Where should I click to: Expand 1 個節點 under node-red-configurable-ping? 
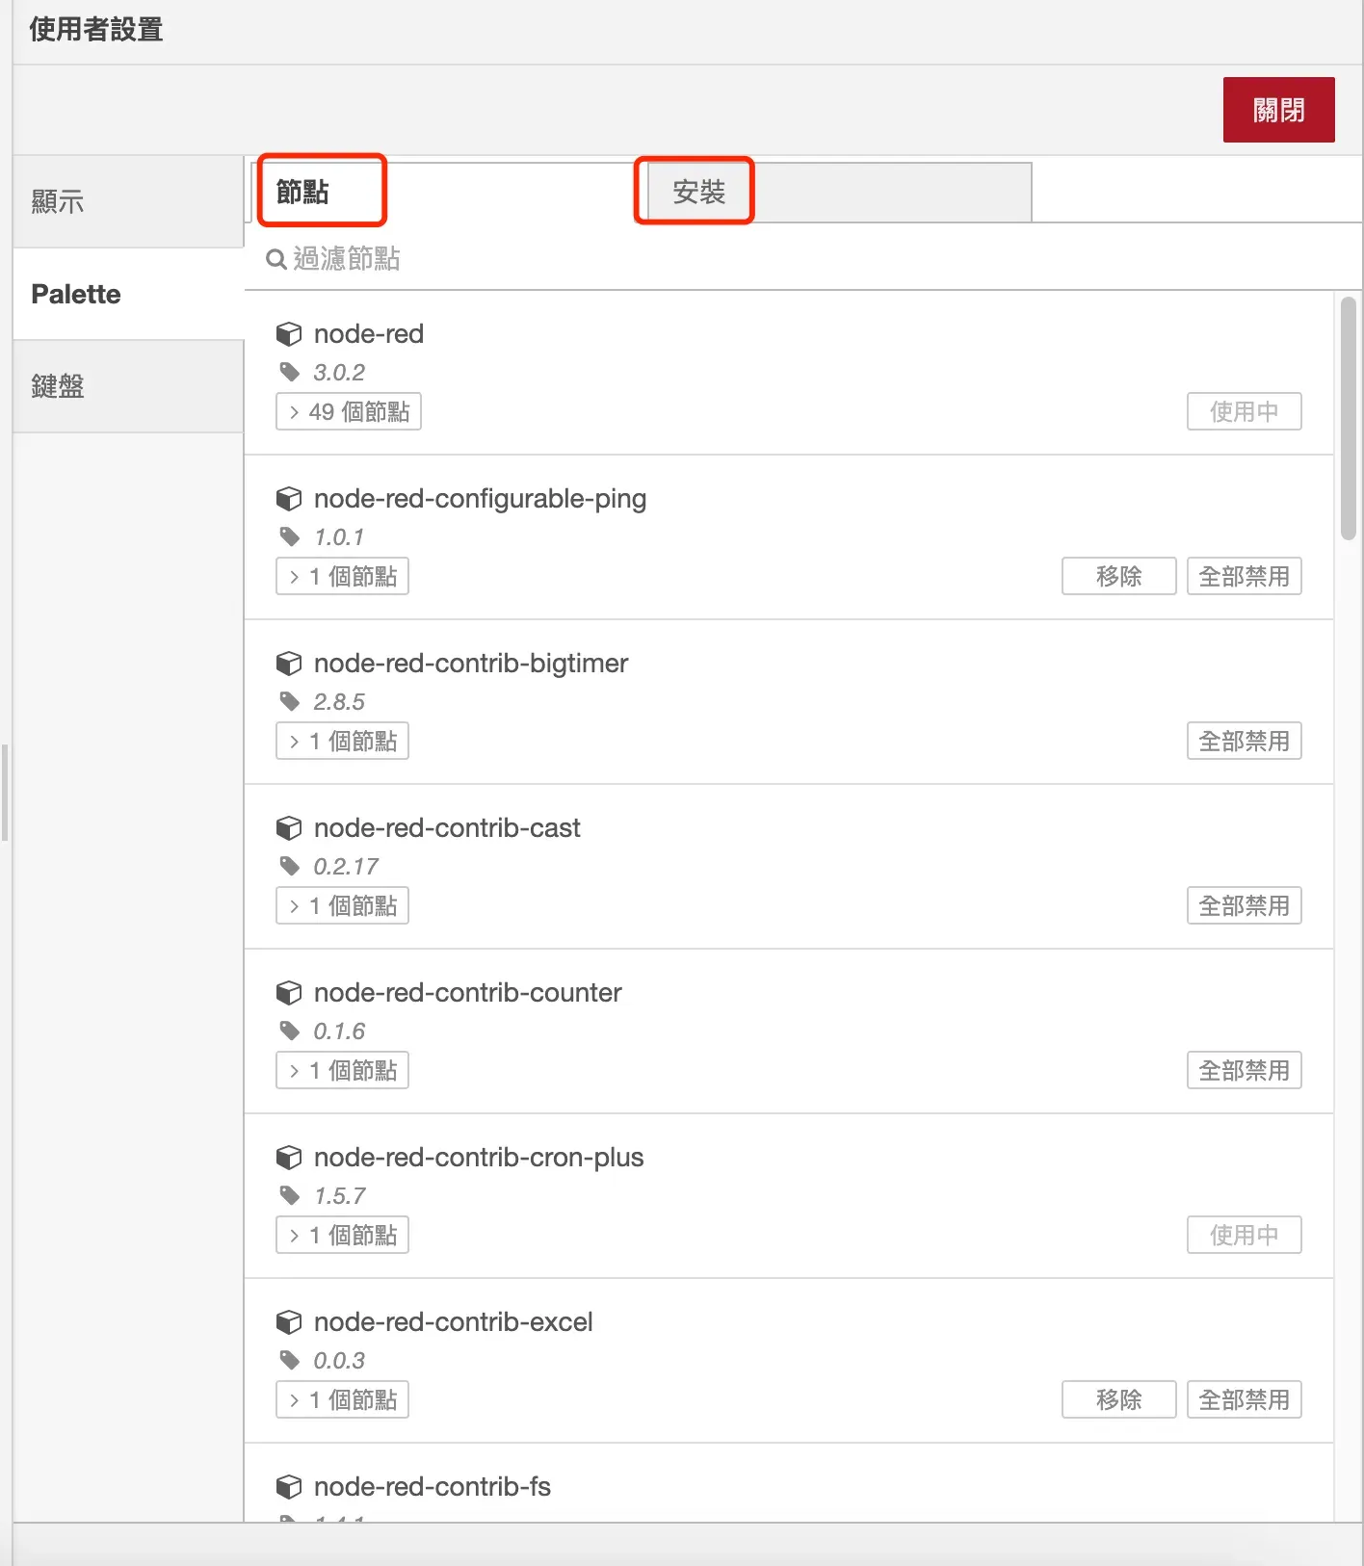(x=342, y=576)
